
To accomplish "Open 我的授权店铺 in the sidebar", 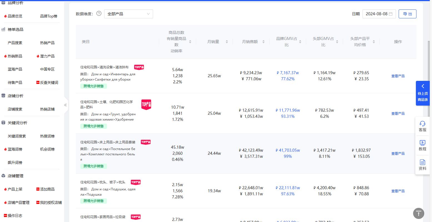I will (51, 203).
